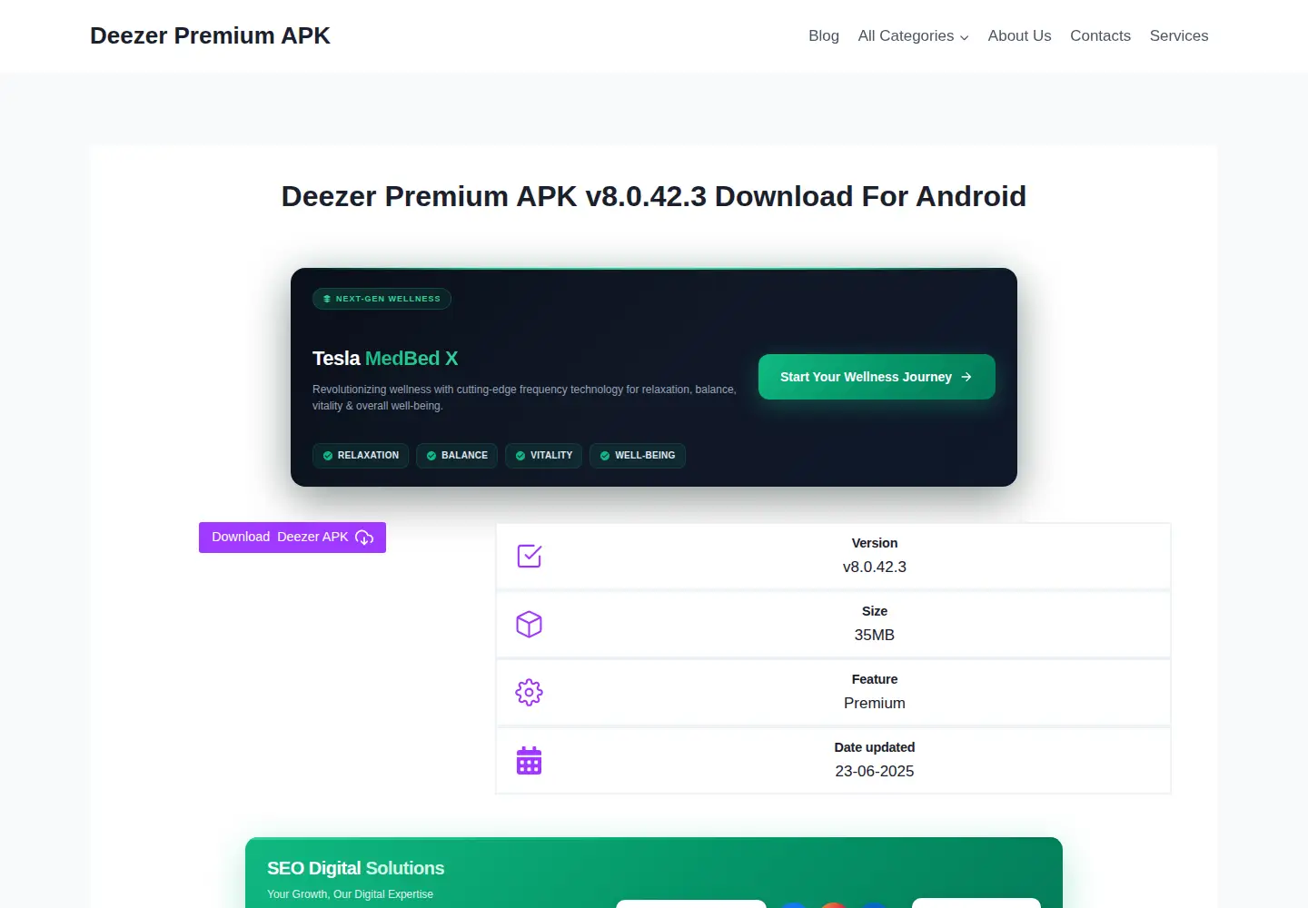The width and height of the screenshot is (1308, 908).
Task: Click the Relaxation check badge icon
Action: click(328, 456)
